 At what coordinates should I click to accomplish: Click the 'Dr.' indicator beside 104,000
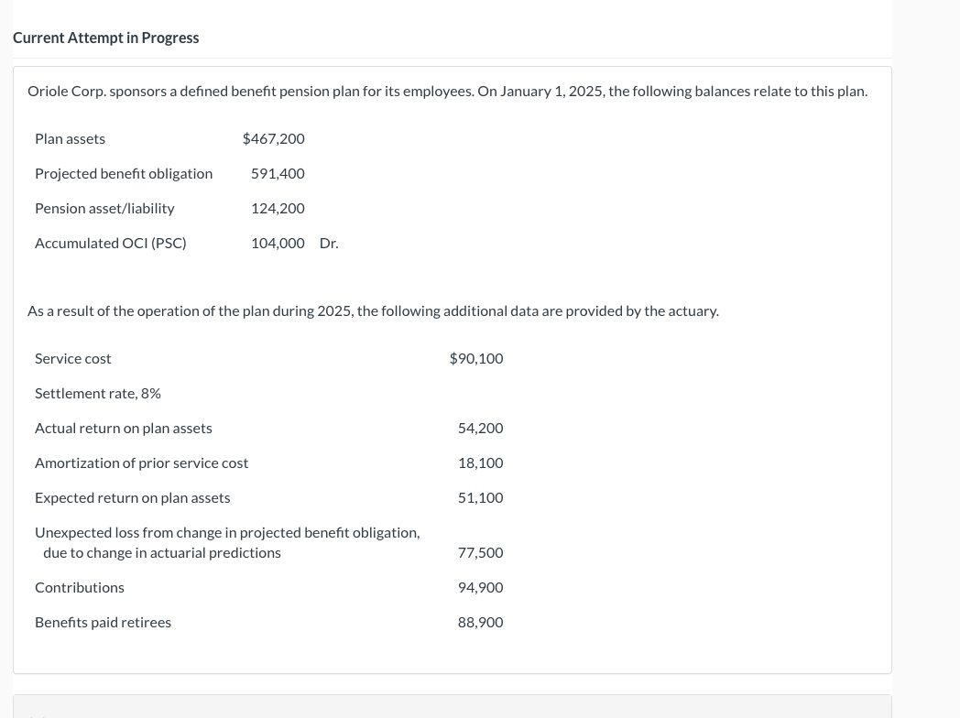click(x=329, y=243)
